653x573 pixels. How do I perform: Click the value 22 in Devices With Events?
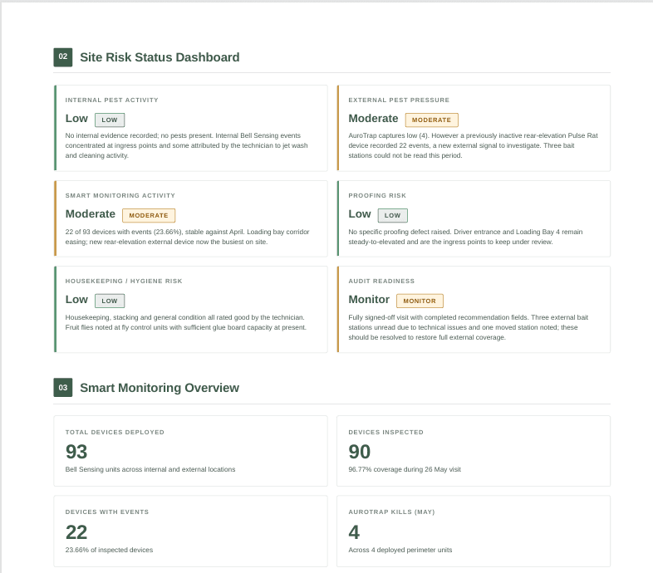[76, 532]
